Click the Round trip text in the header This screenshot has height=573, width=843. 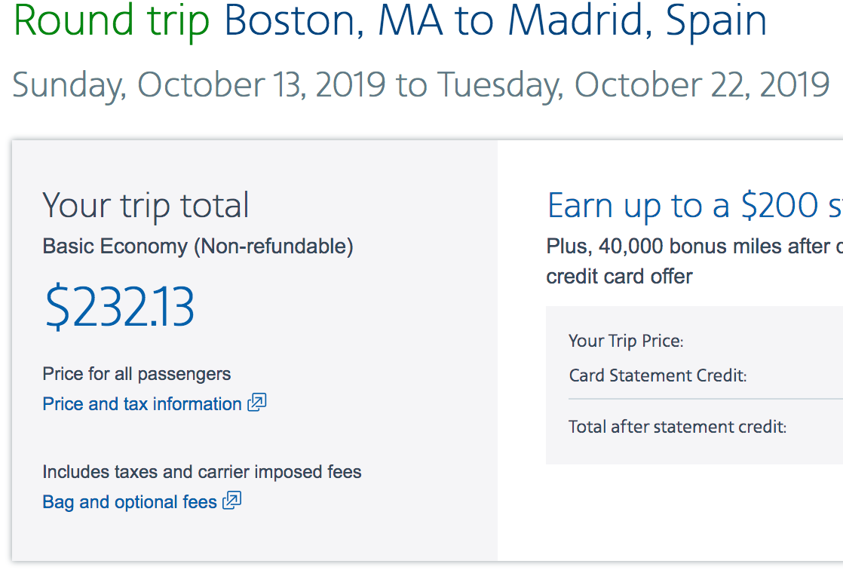[112, 22]
